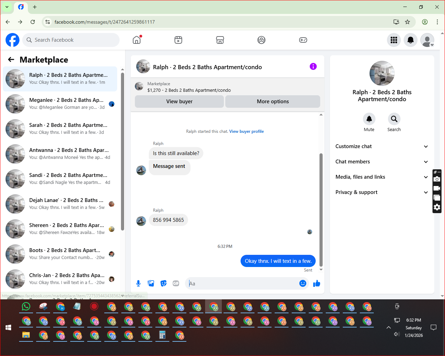This screenshot has width=445, height=356.
Task: Click the Search Facebook field
Action: coord(71,40)
